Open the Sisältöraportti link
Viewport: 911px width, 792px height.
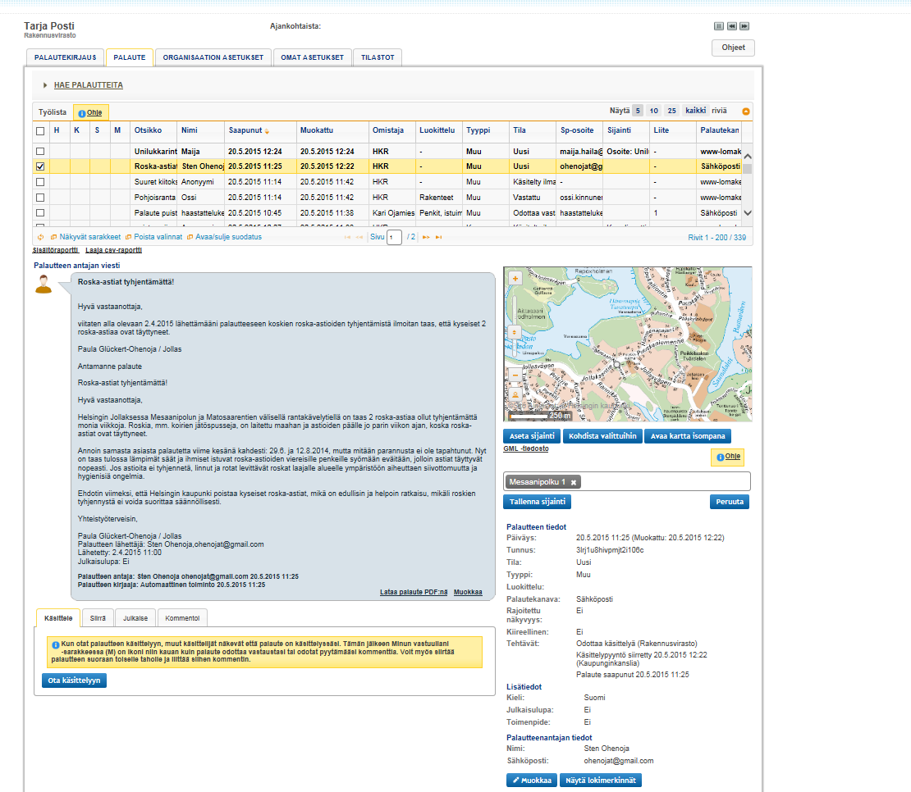[x=55, y=250]
